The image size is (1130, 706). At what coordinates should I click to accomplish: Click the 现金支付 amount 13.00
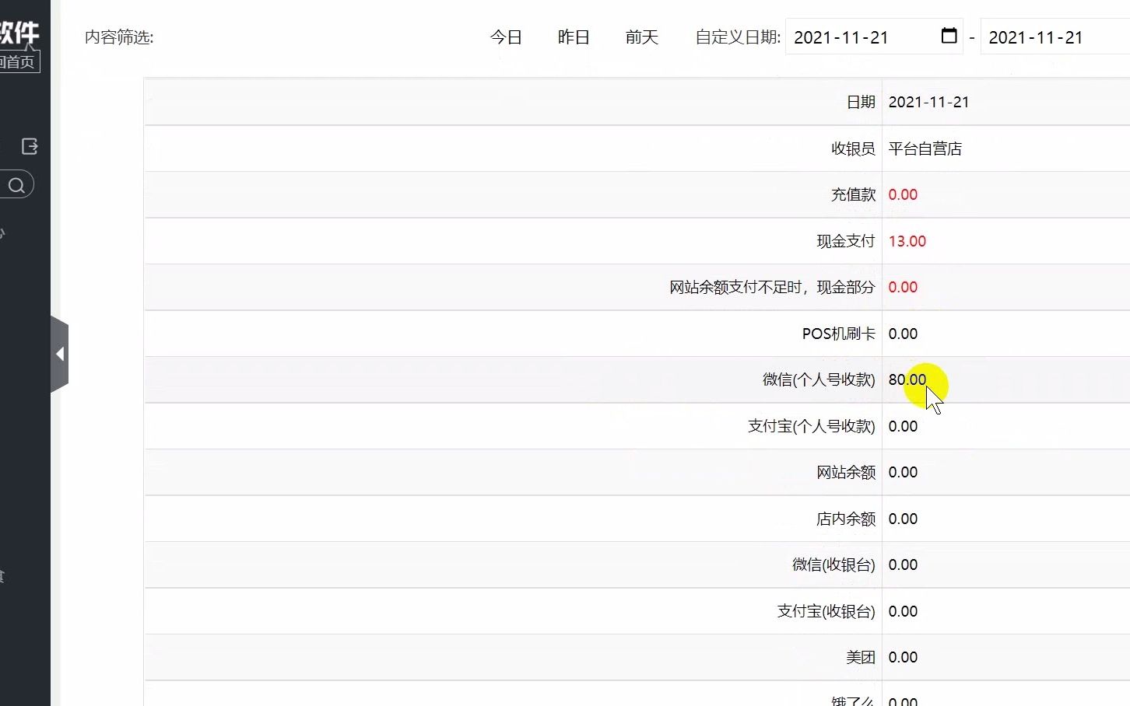pos(907,241)
